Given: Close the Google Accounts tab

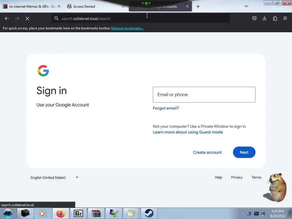Looking at the screenshot, I should 187,6.
